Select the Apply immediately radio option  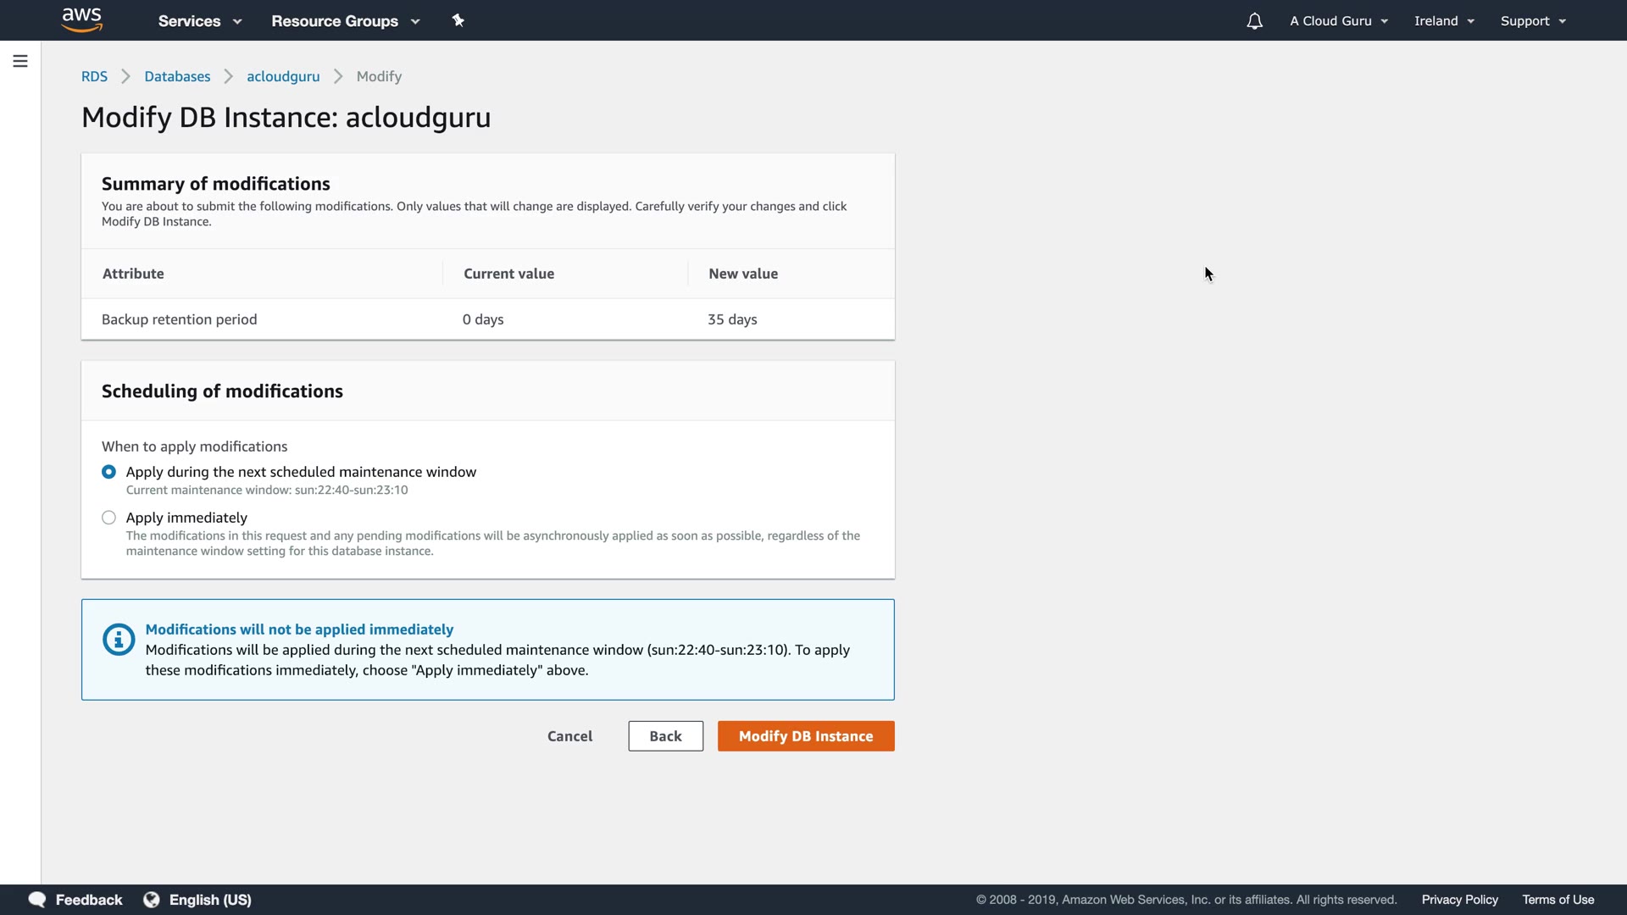click(109, 518)
